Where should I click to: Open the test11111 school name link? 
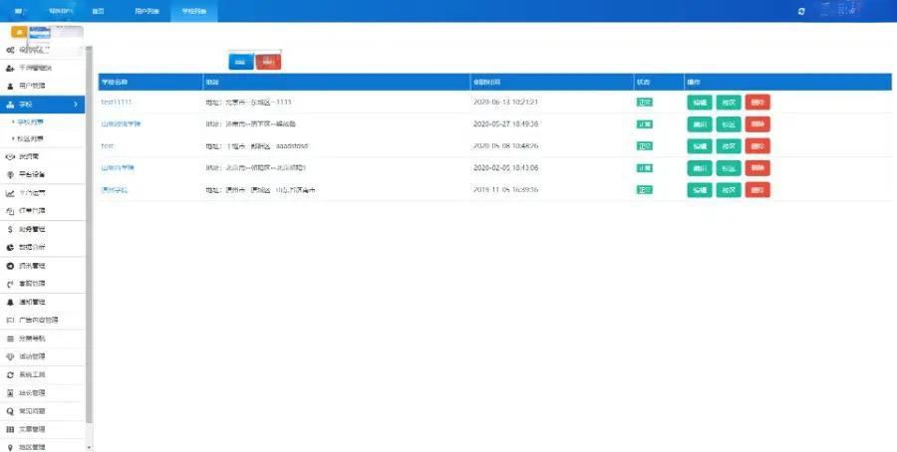[117, 102]
